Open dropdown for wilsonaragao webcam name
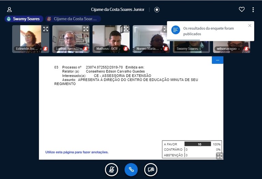The image size is (262, 179). point(229,49)
